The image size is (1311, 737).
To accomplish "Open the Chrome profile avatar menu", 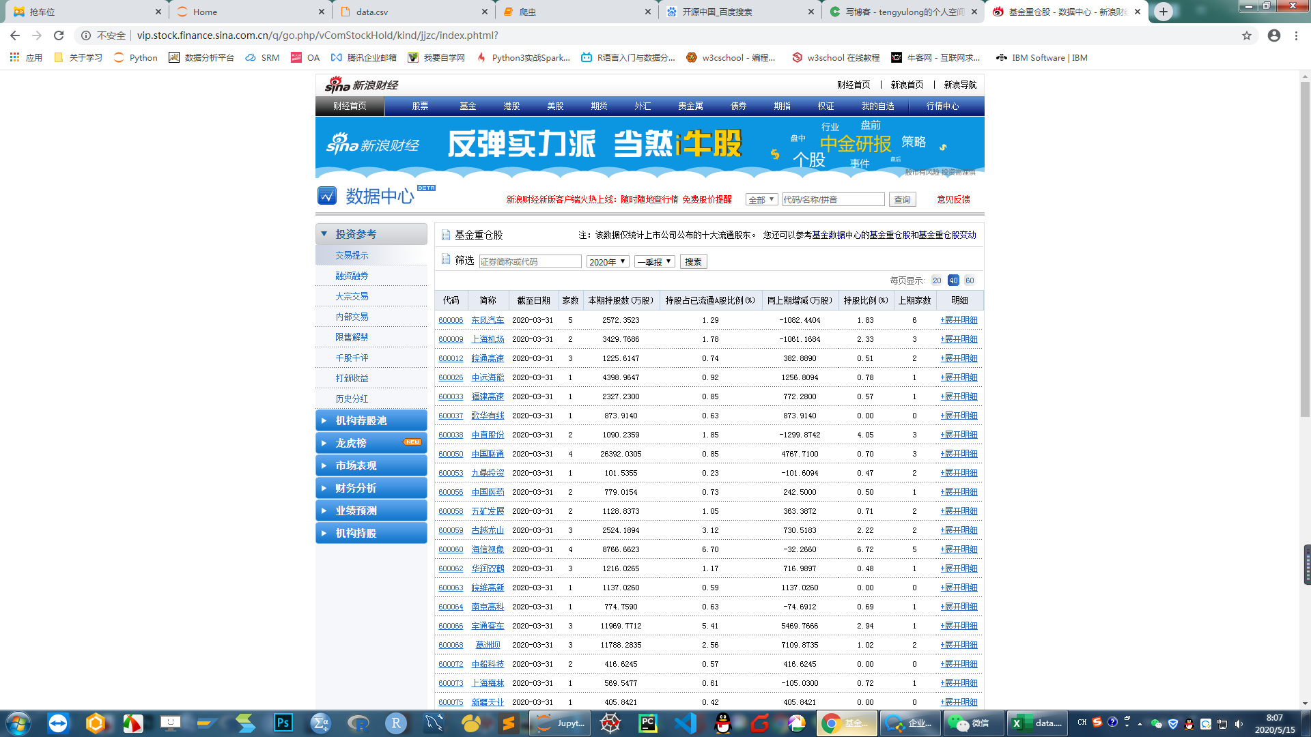I will [x=1274, y=35].
